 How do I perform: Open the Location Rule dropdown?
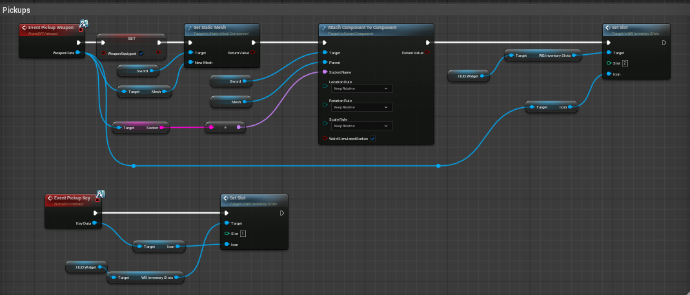click(x=361, y=88)
